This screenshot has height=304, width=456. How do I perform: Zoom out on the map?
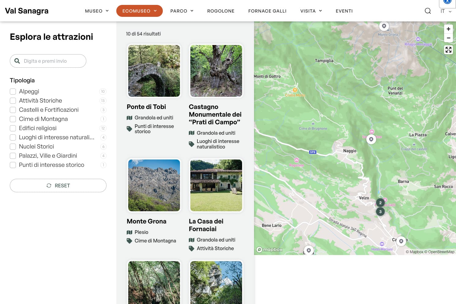click(x=448, y=38)
